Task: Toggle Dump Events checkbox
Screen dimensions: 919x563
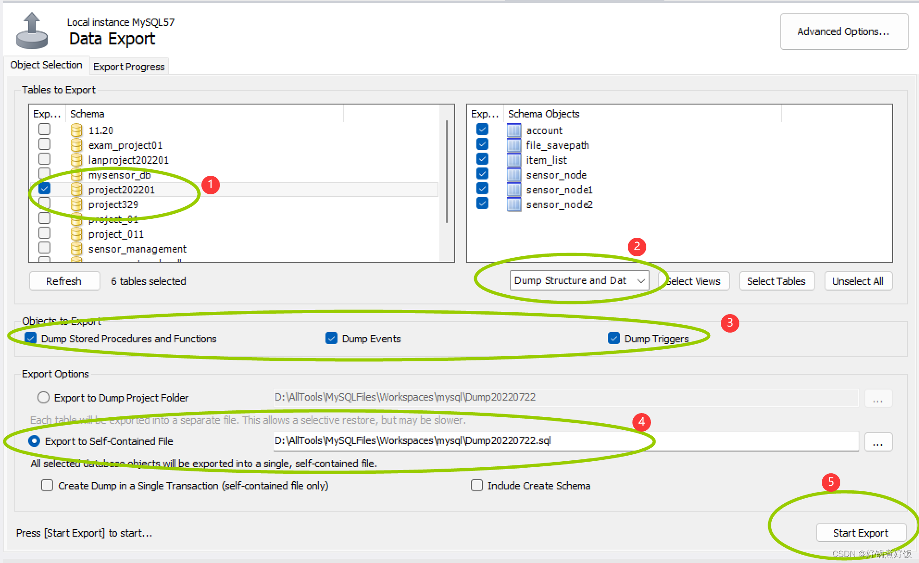Action: [331, 339]
